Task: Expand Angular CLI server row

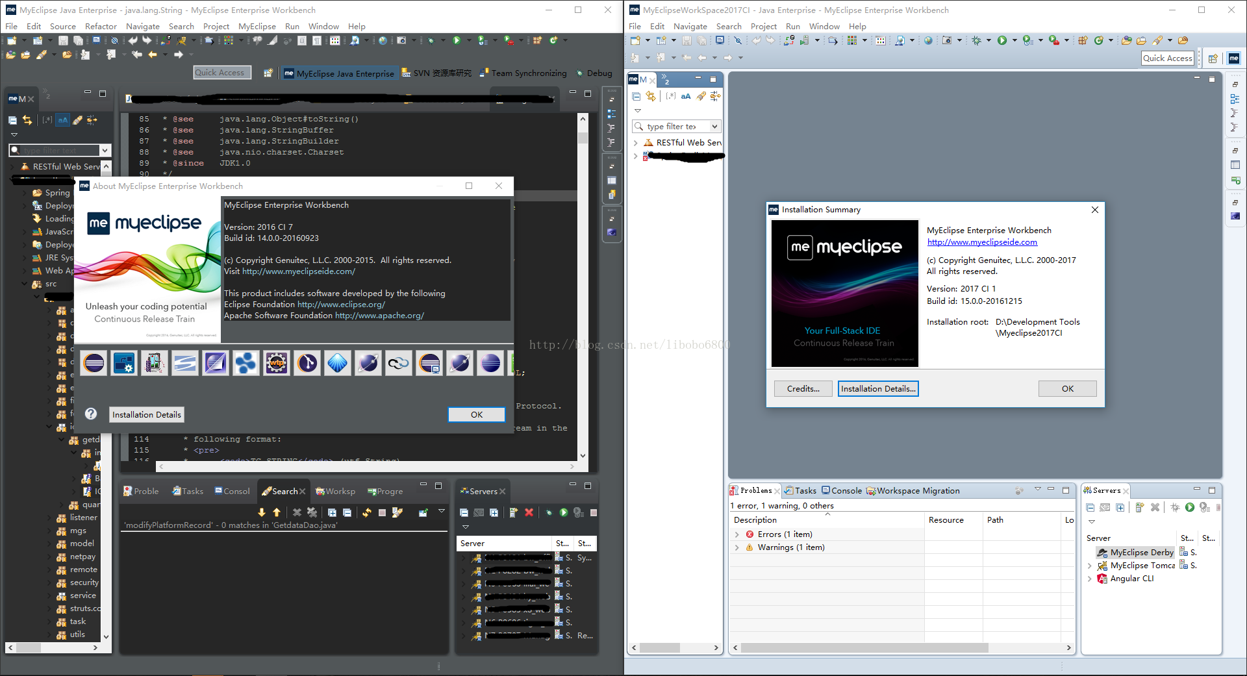Action: (x=1090, y=579)
